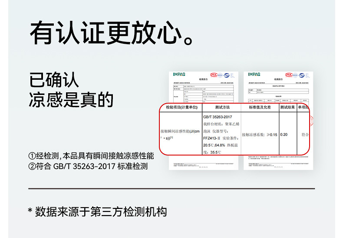Click the 度: 35.5℃ hot plate temperature text
The width and height of the screenshot is (343, 238).
pos(212,152)
